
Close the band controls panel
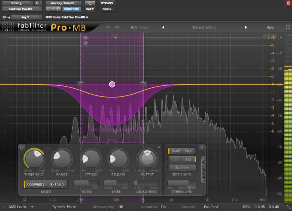(202, 148)
